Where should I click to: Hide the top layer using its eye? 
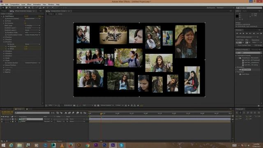[2, 119]
